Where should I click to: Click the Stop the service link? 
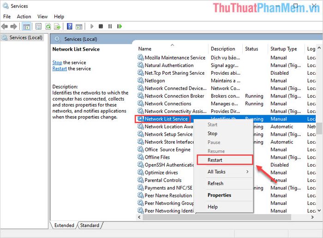(x=57, y=62)
